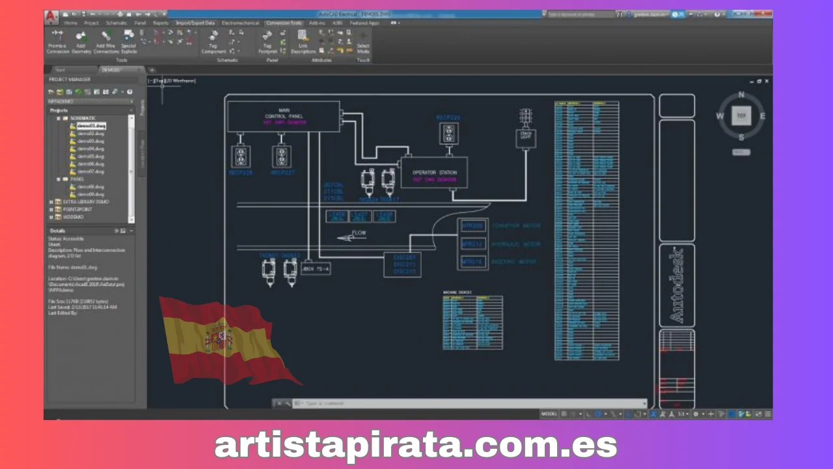Collapse the Details section
This screenshot has height=469, width=833.
click(131, 231)
